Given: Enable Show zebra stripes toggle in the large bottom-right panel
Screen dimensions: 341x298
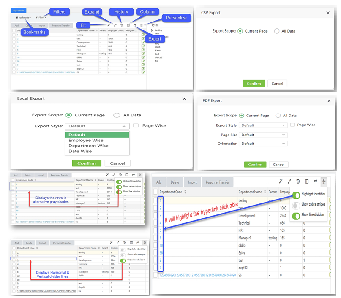Looking at the screenshot, I should coord(296,205).
